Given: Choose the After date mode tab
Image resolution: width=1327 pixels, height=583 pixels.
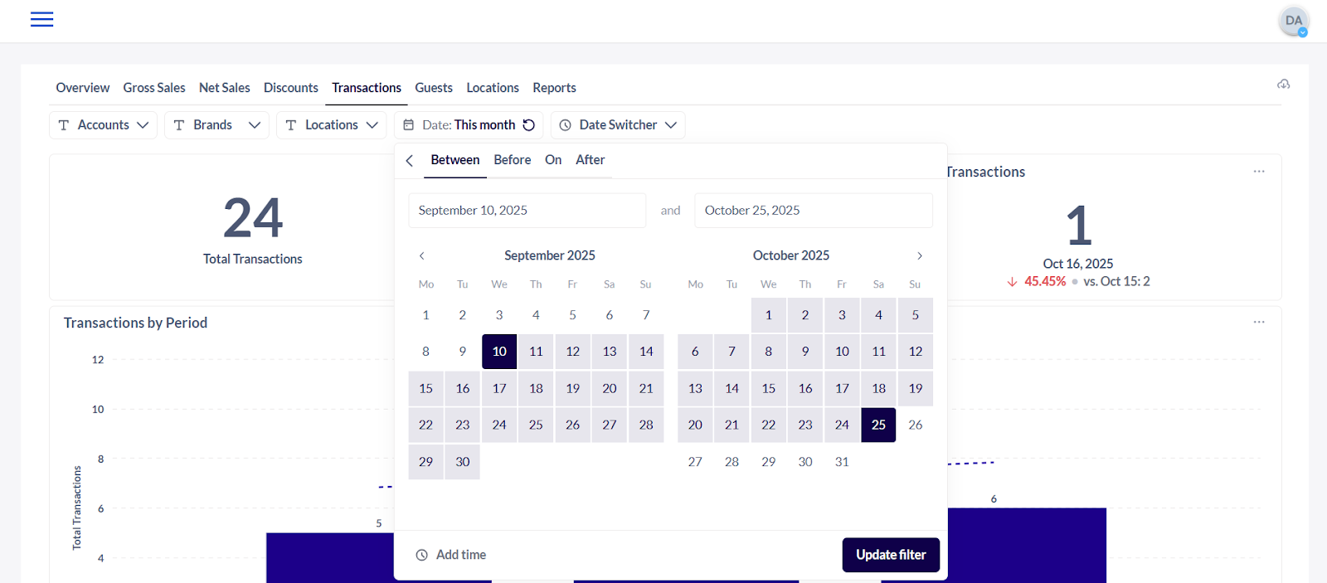Looking at the screenshot, I should pyautogui.click(x=590, y=160).
